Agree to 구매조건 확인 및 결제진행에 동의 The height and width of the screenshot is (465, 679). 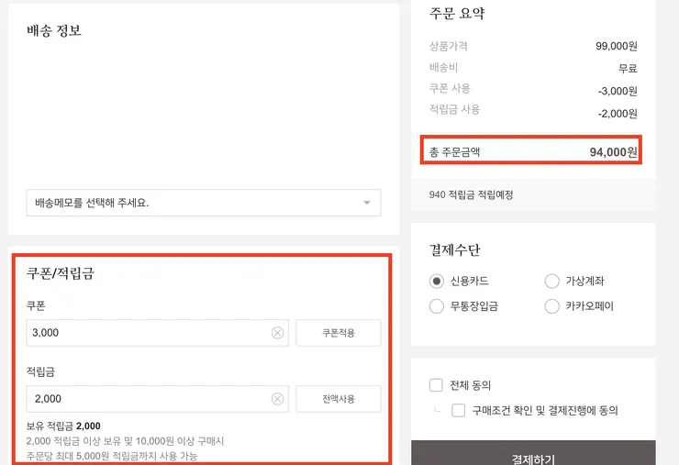(459, 410)
